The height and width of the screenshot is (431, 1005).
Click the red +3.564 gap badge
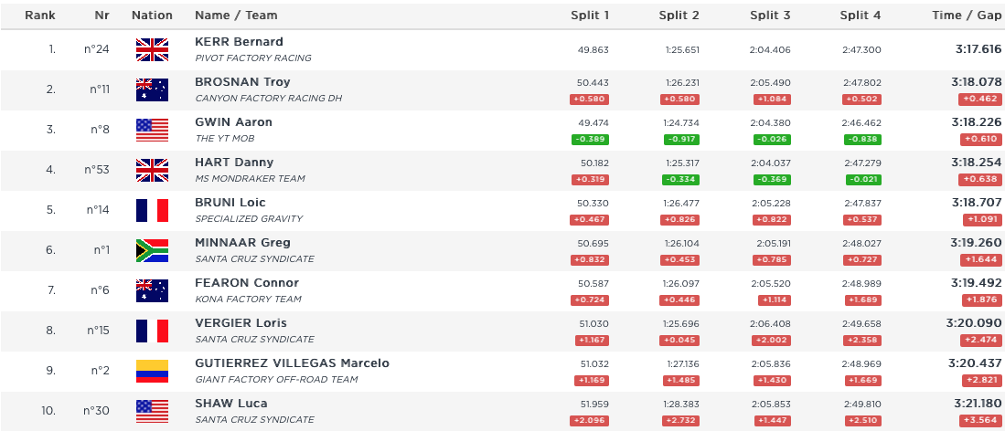980,421
